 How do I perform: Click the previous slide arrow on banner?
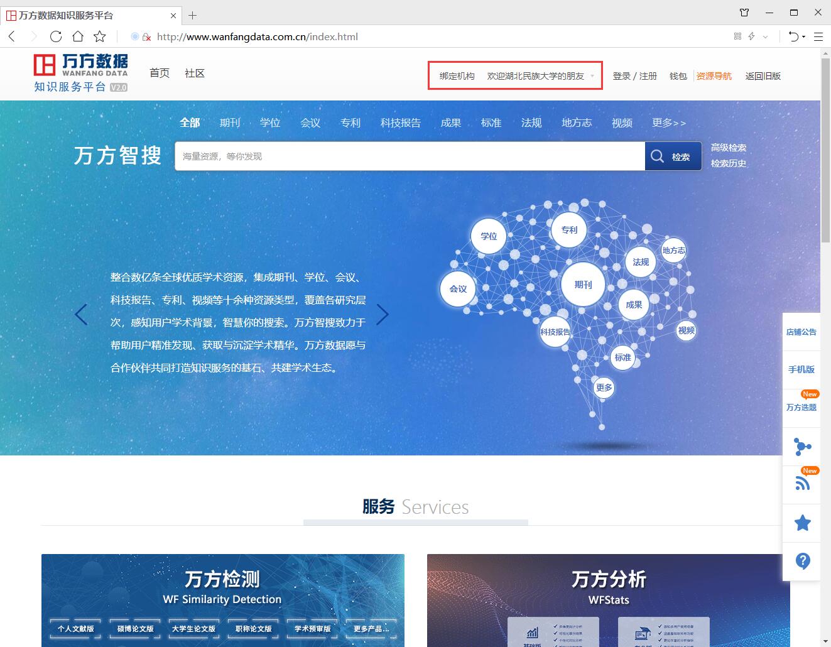point(81,315)
